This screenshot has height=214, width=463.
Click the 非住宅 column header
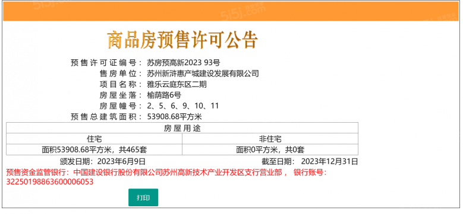(x=270, y=139)
